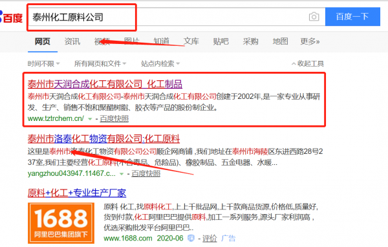
Task: Open the 知道 tab
Action: (161, 41)
